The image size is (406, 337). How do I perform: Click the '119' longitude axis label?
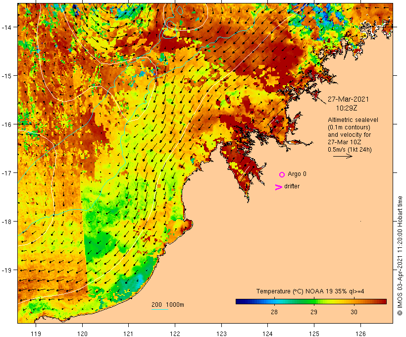tap(36, 334)
